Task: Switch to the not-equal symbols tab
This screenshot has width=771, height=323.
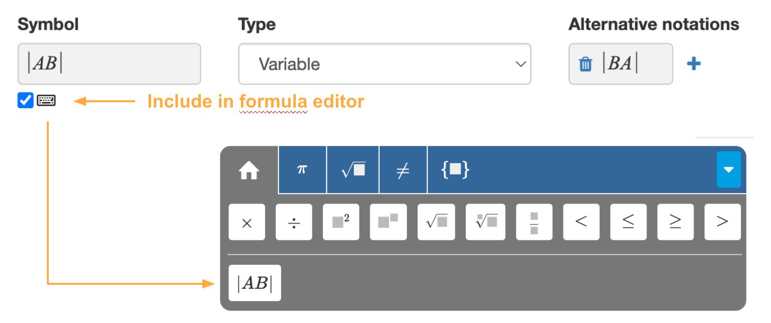Action: pos(402,169)
